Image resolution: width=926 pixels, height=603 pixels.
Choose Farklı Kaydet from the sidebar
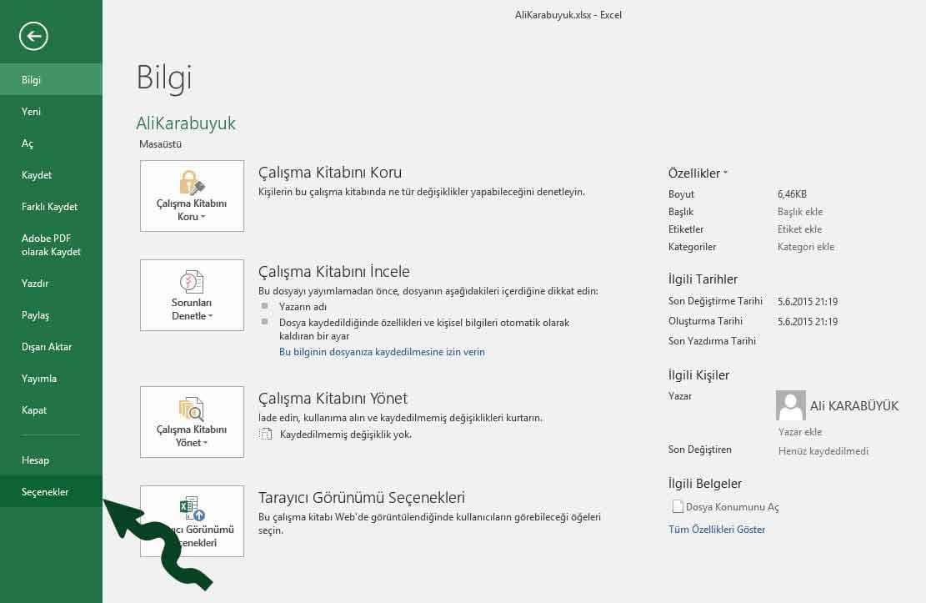49,207
